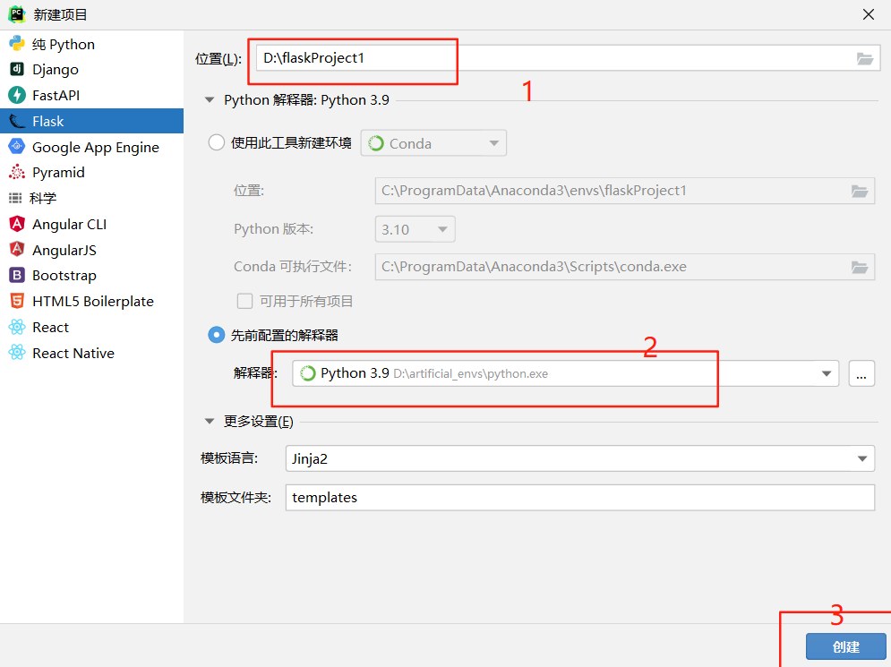Click the 科学 grid icon
891x667 pixels.
[x=15, y=198]
